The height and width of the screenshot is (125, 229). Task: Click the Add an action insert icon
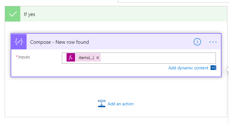[x=102, y=103]
